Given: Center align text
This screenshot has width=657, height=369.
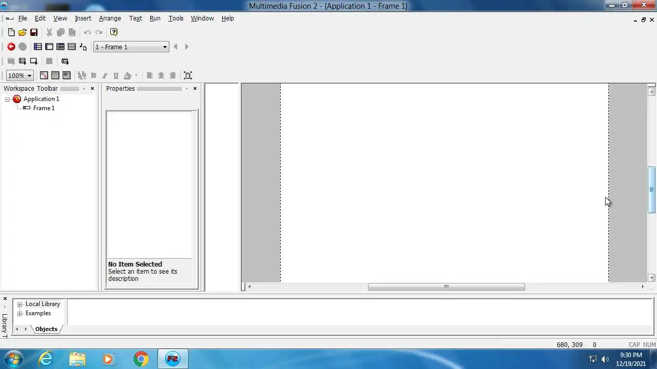Looking at the screenshot, I should [161, 75].
